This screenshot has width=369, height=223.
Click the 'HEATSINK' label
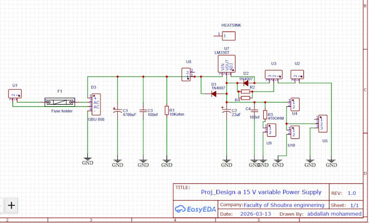pyautogui.click(x=231, y=25)
